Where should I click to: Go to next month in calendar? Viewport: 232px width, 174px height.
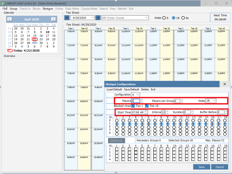[x=53, y=19]
